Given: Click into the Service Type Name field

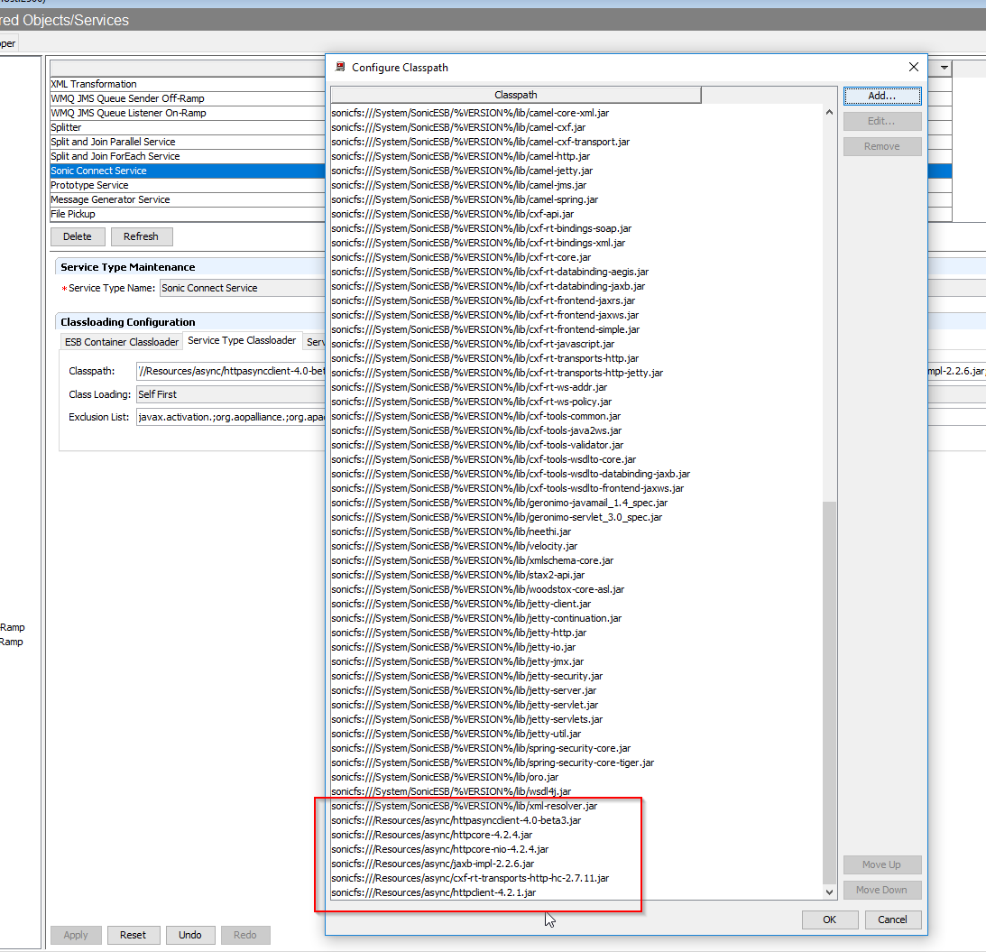Looking at the screenshot, I should coord(243,288).
